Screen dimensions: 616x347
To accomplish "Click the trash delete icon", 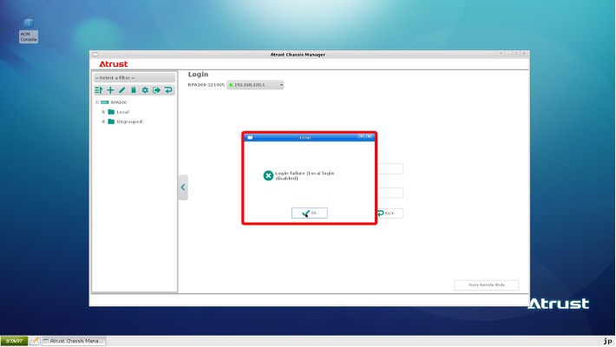I will click(x=133, y=89).
